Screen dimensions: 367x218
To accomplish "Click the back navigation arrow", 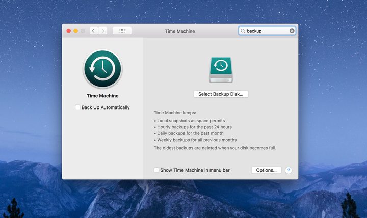I will click(x=94, y=31).
